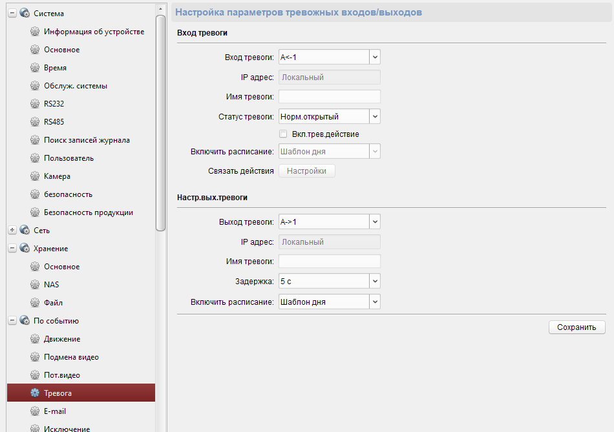Click the gear icon next to E-mail
This screenshot has width=614, height=432.
click(35, 411)
